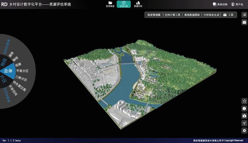Open the list panel icon on right
This screenshot has width=248, height=143.
tap(245, 15)
